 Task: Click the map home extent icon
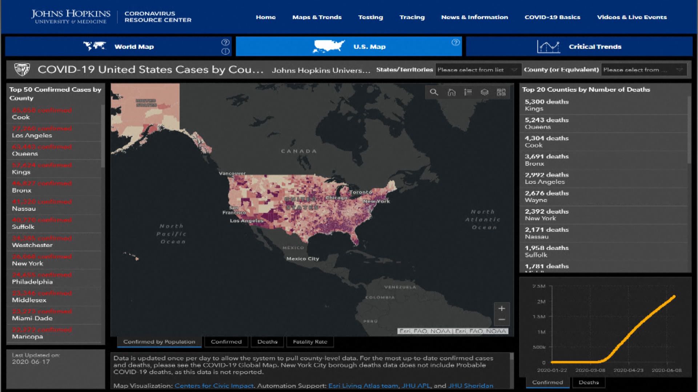(x=451, y=92)
